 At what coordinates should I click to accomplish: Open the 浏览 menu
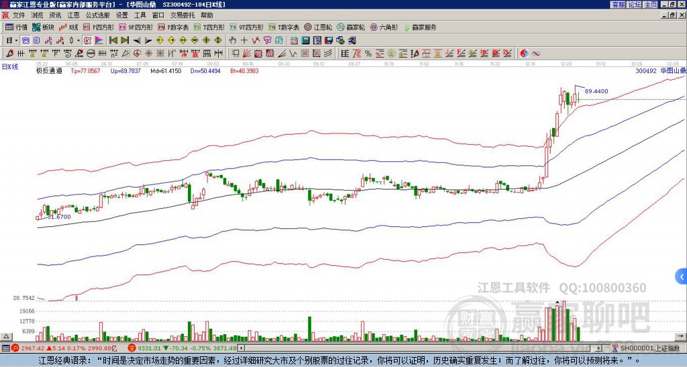tap(38, 15)
